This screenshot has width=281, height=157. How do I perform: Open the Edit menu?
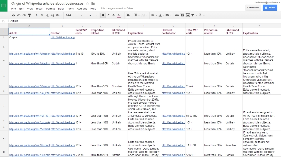22,9
